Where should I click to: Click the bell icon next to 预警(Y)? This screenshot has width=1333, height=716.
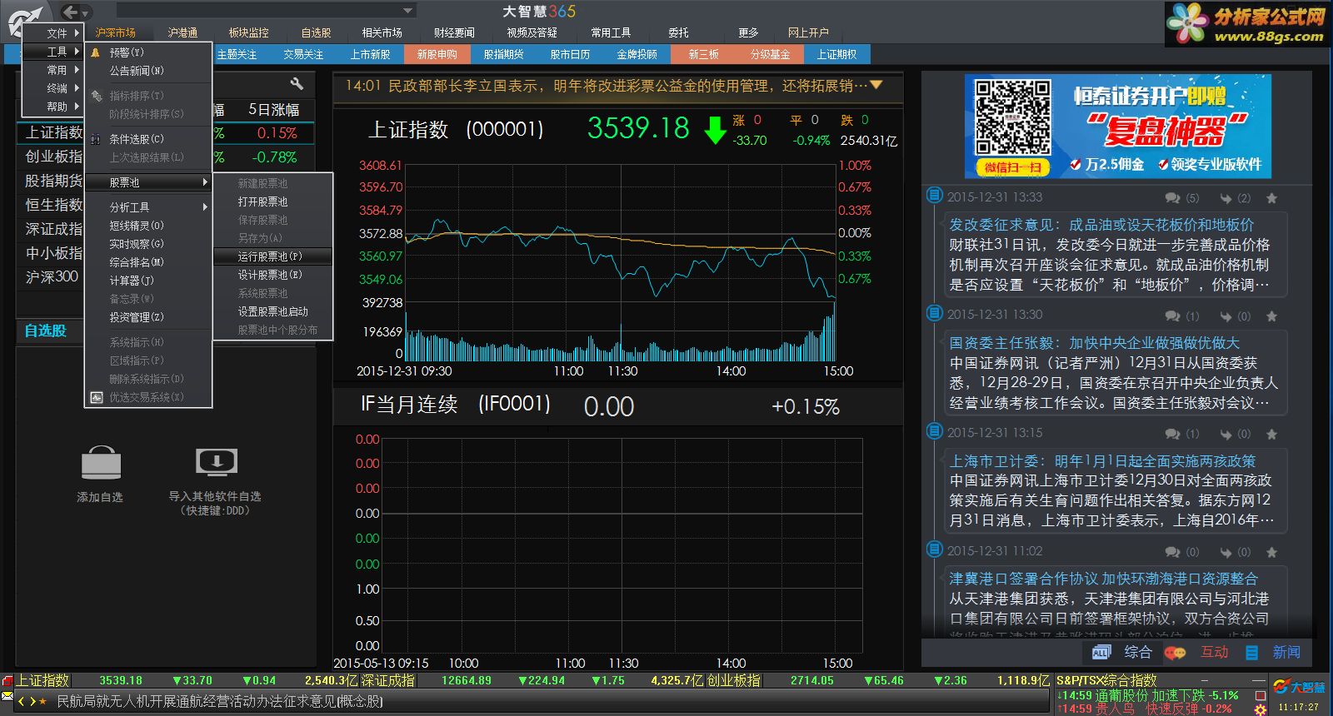pyautogui.click(x=96, y=52)
